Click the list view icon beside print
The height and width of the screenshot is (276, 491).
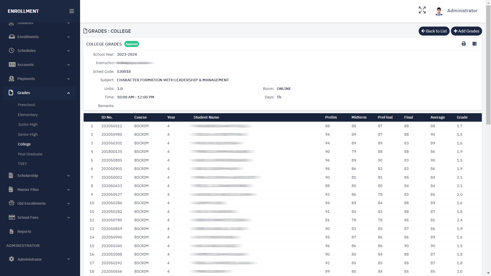click(x=474, y=44)
